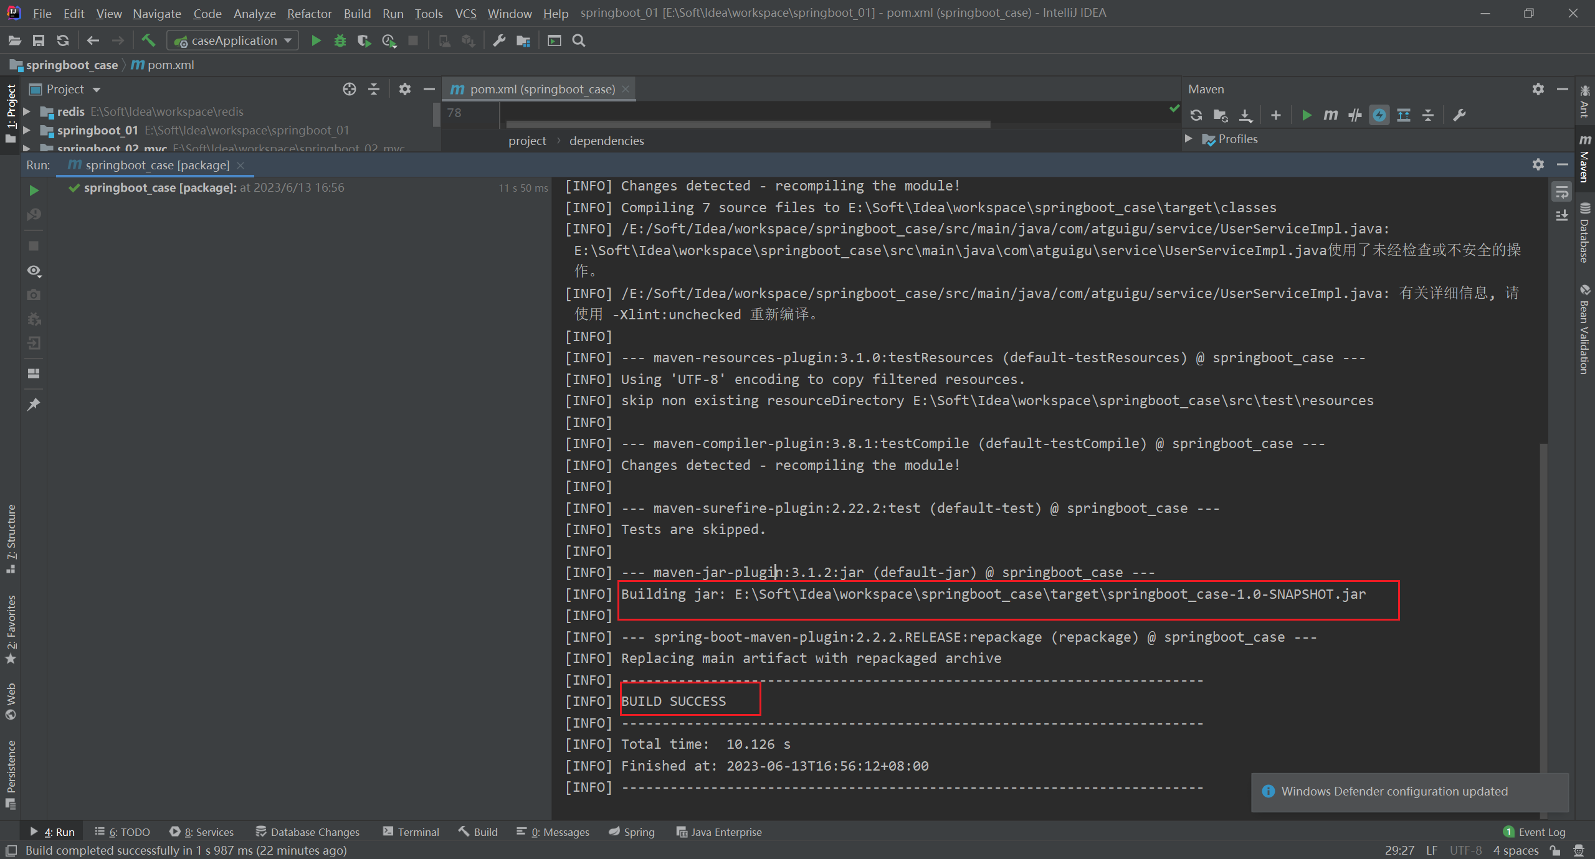Click the Search Everywhere magnifier icon
1595x859 pixels.
tap(579, 40)
